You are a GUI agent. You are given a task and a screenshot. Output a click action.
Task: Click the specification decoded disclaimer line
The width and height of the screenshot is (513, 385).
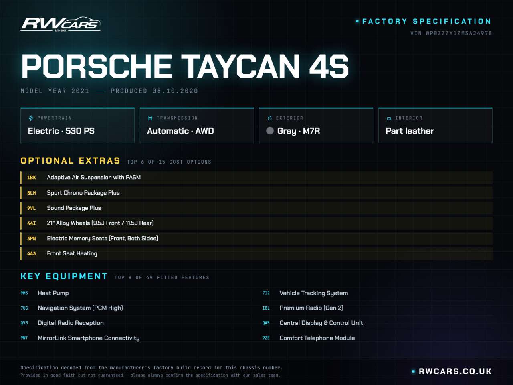[151, 368]
